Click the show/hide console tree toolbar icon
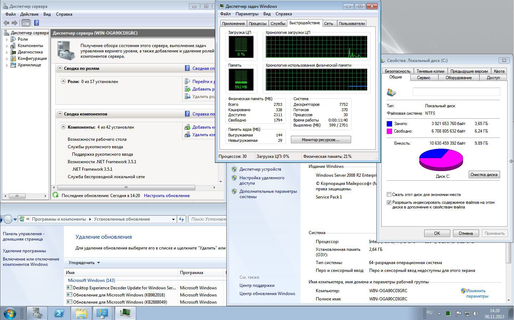This screenshot has height=320, width=514. click(26, 23)
